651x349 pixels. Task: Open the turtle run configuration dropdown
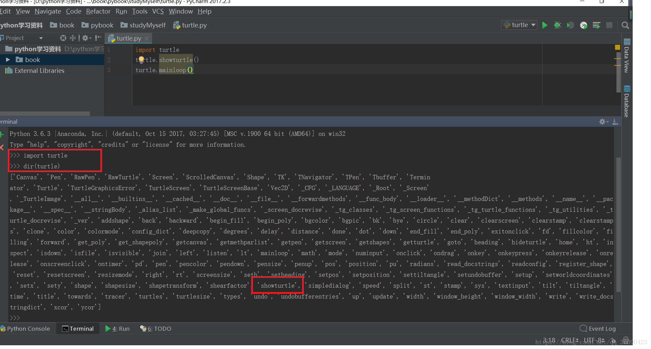[x=519, y=25]
